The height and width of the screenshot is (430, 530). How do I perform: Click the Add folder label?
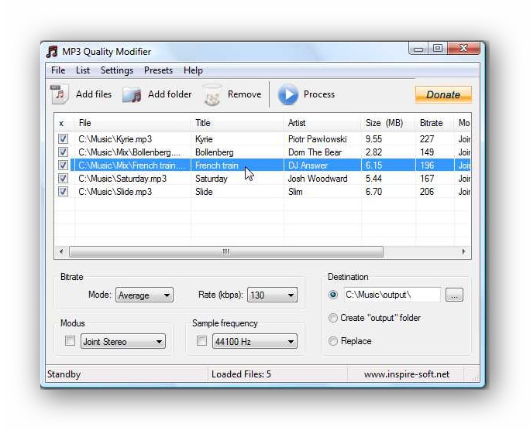click(x=170, y=94)
